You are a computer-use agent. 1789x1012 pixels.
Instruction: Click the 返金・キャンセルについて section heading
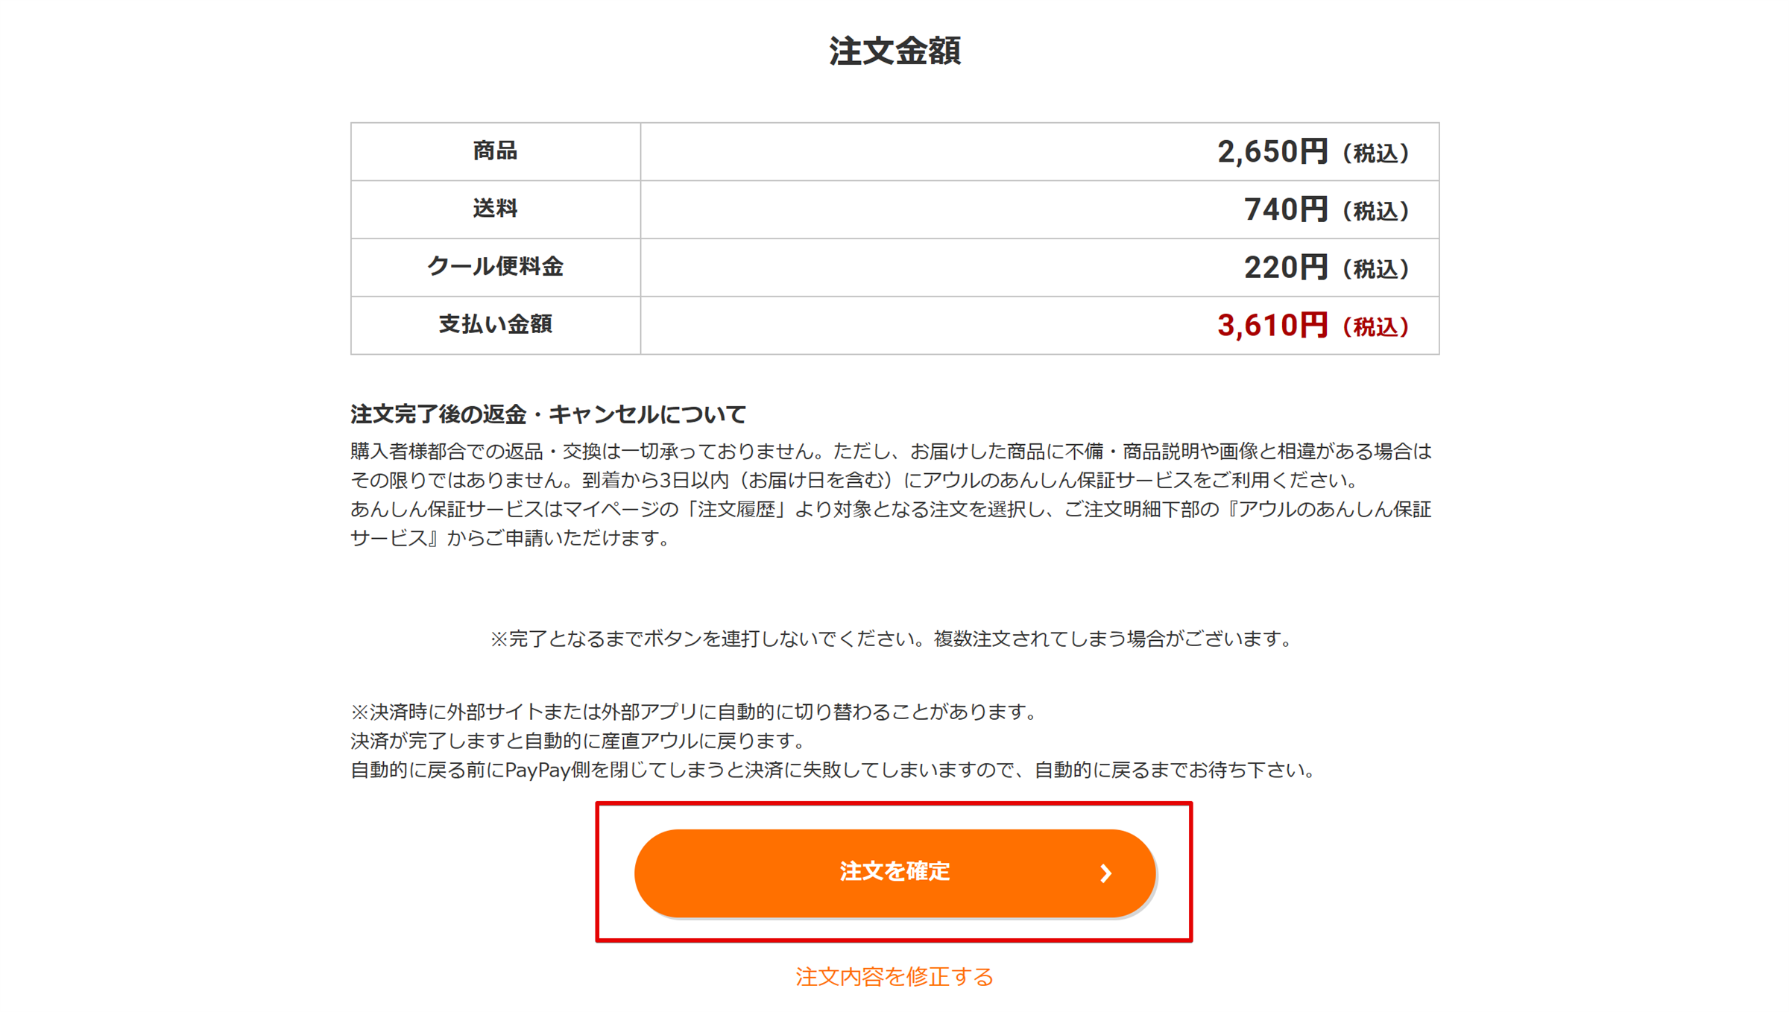pos(548,414)
